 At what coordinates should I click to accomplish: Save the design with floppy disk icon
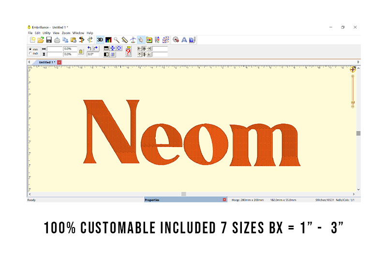coord(49,40)
